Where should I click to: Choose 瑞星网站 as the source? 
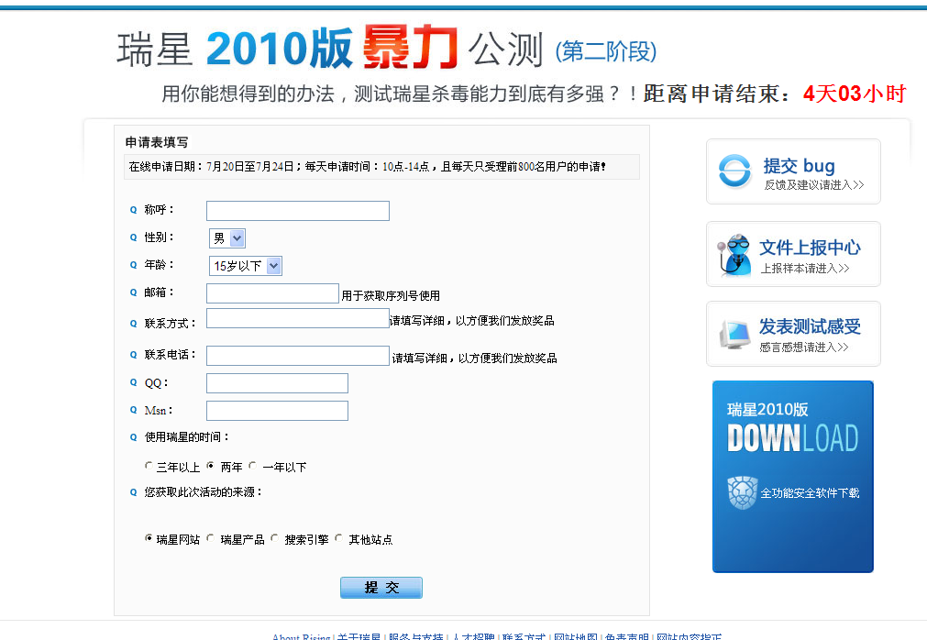tap(149, 538)
